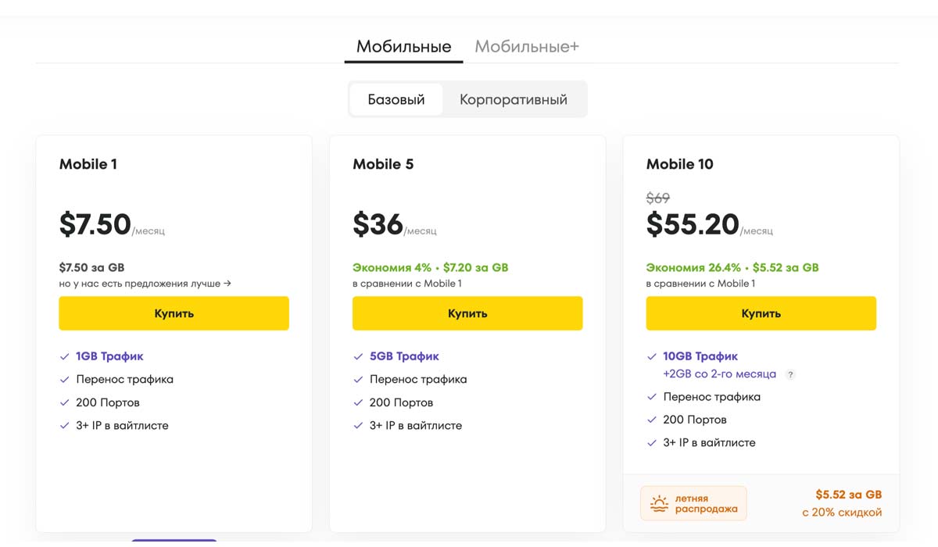Click the Mobile 1 $7.50 price

95,225
